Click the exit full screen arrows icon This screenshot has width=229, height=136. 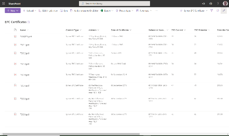tap(224, 10)
